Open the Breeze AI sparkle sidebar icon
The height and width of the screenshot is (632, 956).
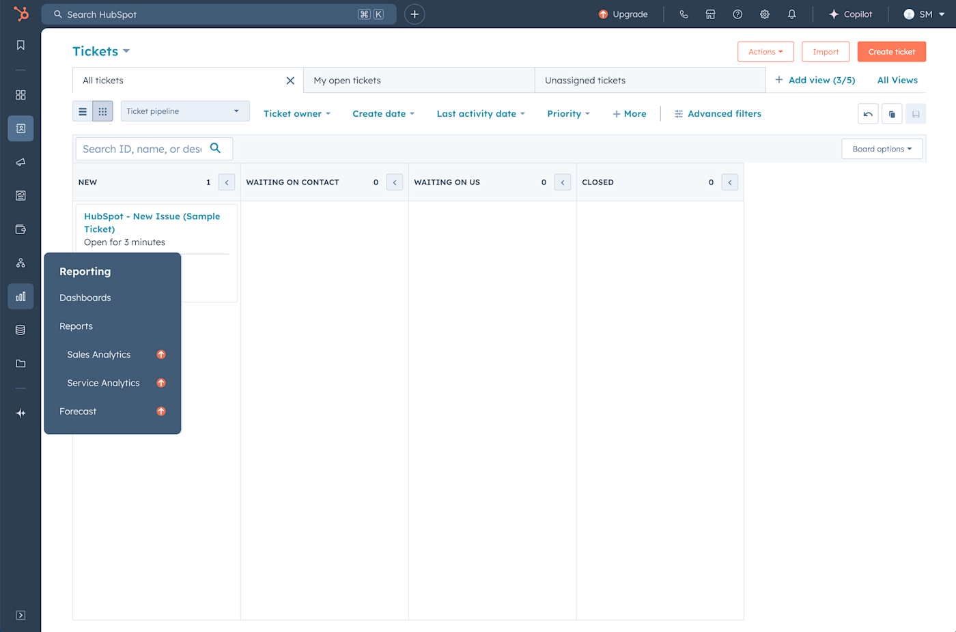pos(20,413)
